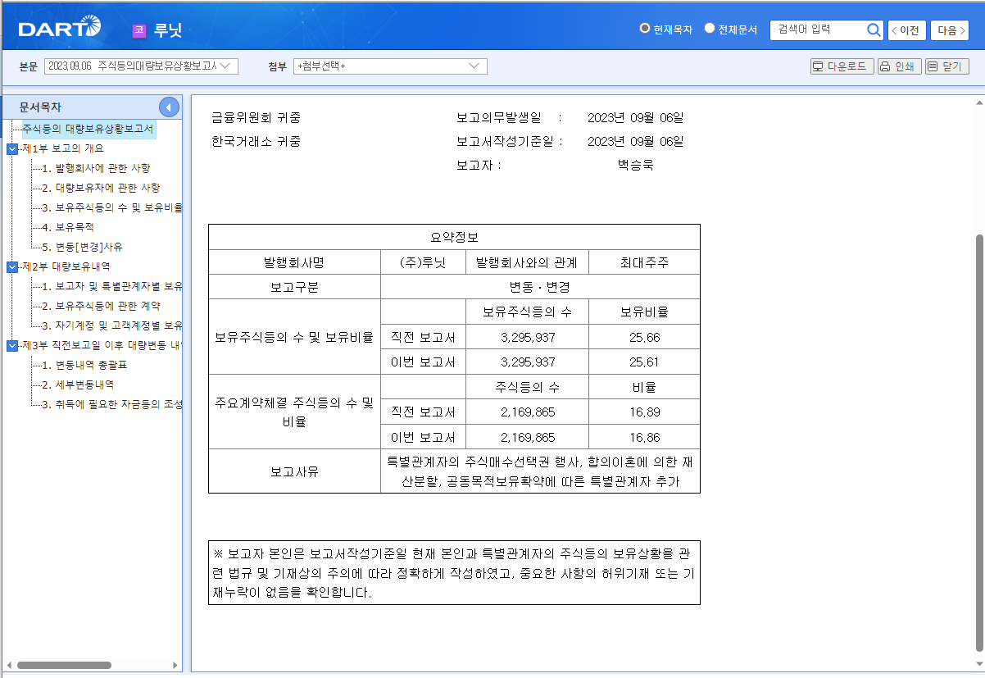Click the sidebar scrollbar right arrow
The width and height of the screenshot is (985, 678).
175,665
